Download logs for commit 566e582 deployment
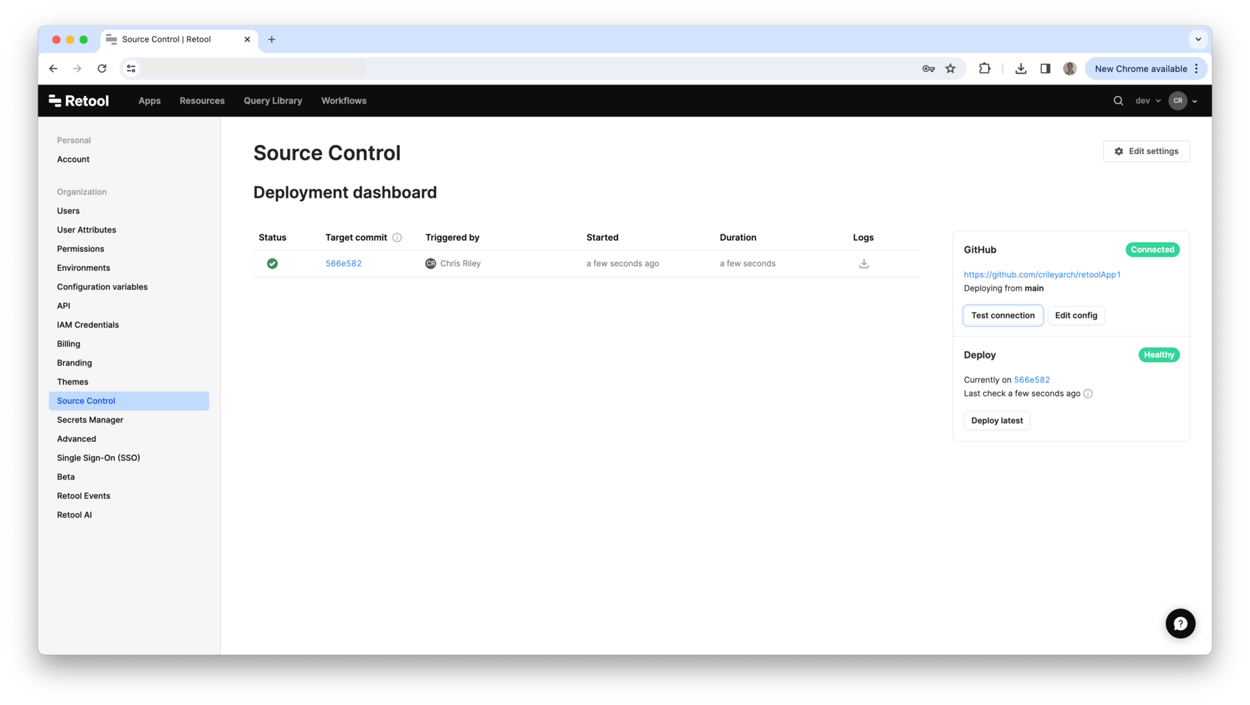The width and height of the screenshot is (1250, 705). point(864,264)
